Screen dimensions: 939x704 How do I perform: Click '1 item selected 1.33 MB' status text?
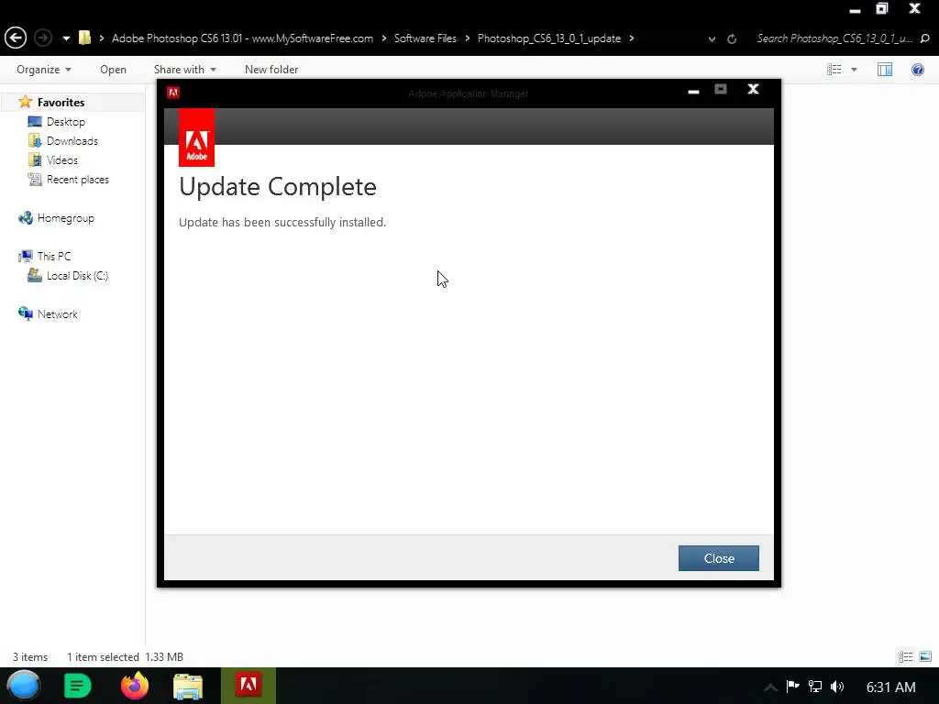pyautogui.click(x=125, y=656)
